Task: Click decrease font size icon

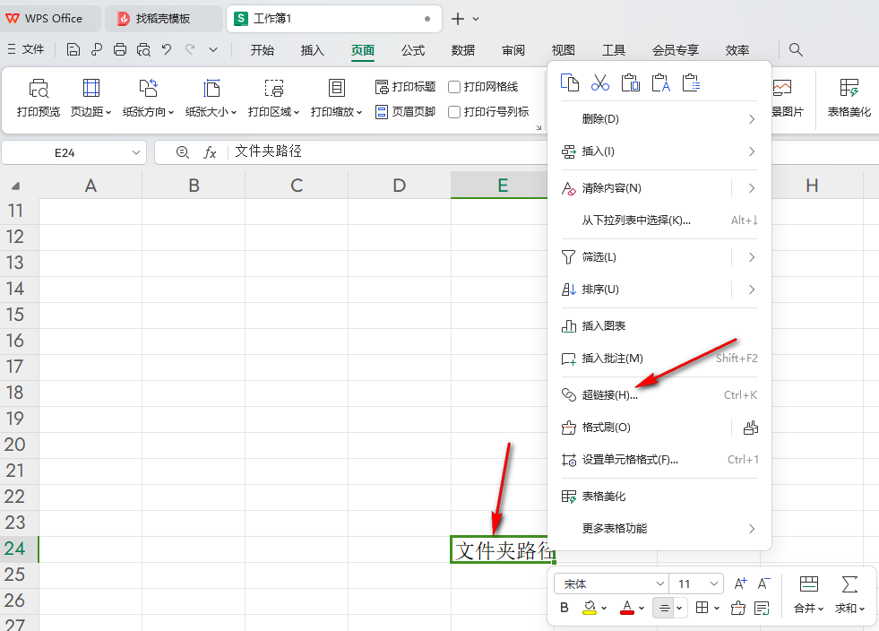Action: tap(763, 583)
